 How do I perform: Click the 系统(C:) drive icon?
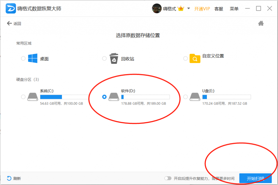pyautogui.click(x=33, y=97)
